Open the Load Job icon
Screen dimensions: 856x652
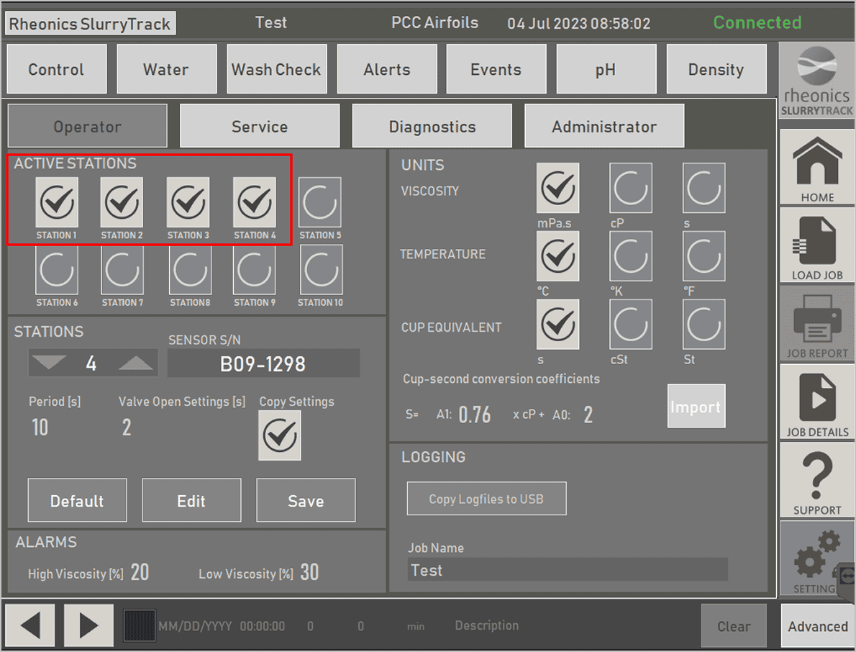click(x=817, y=245)
